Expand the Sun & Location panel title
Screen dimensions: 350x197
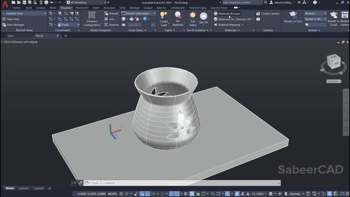coord(197,30)
